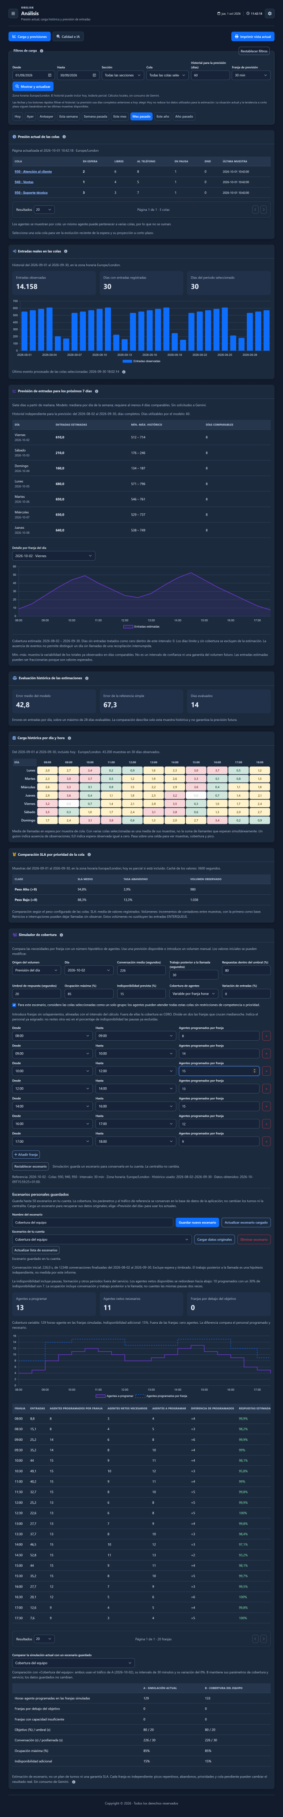This screenshot has height=1817, width=283.
Task: Click info icon next to Evaluación histórica de las estimaciones
Action: point(87,678)
